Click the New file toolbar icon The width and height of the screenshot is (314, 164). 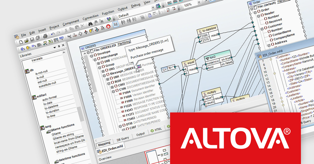(21, 41)
